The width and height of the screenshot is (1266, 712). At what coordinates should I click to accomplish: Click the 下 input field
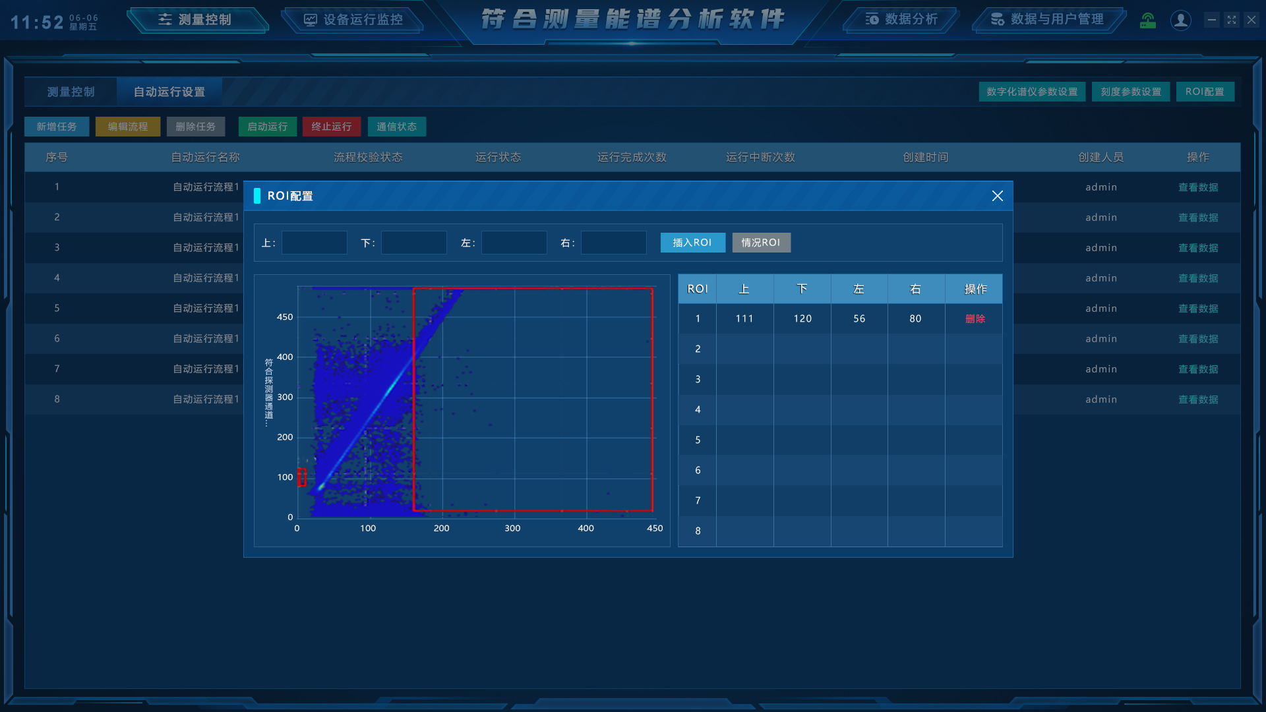(414, 243)
